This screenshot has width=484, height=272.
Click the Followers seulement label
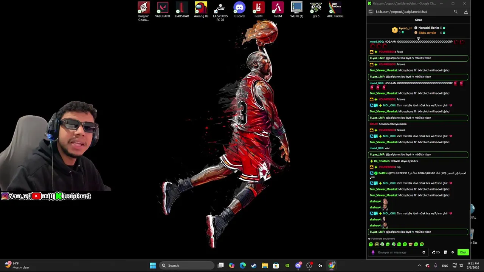(x=383, y=239)
